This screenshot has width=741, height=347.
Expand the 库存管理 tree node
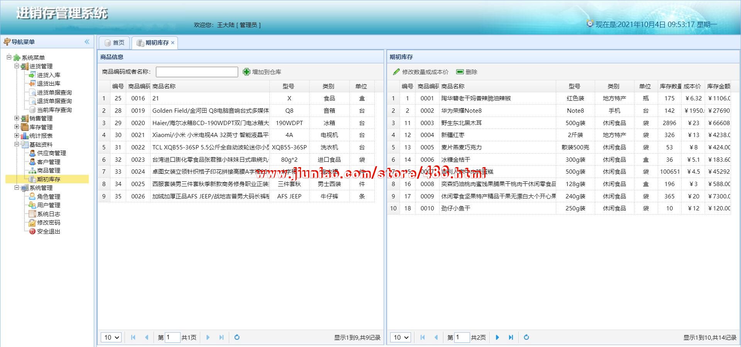coord(17,127)
